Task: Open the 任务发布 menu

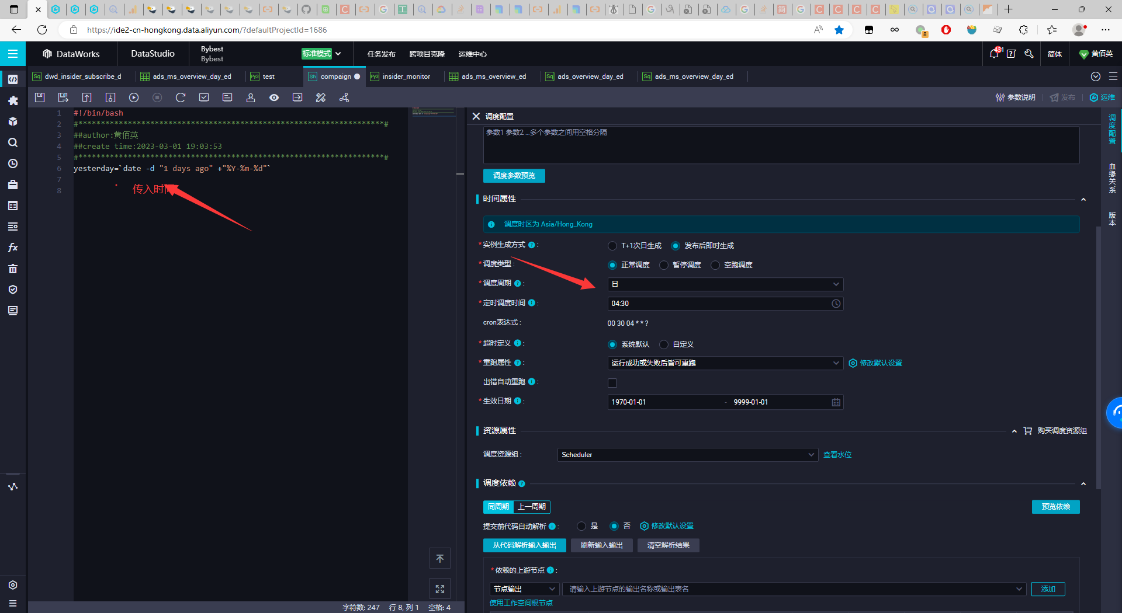Action: coord(381,54)
